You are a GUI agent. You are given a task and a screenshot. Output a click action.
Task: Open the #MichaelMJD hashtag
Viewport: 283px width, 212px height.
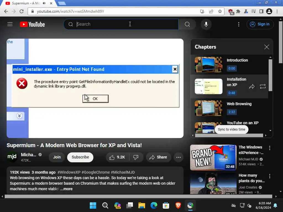[x=123, y=172]
